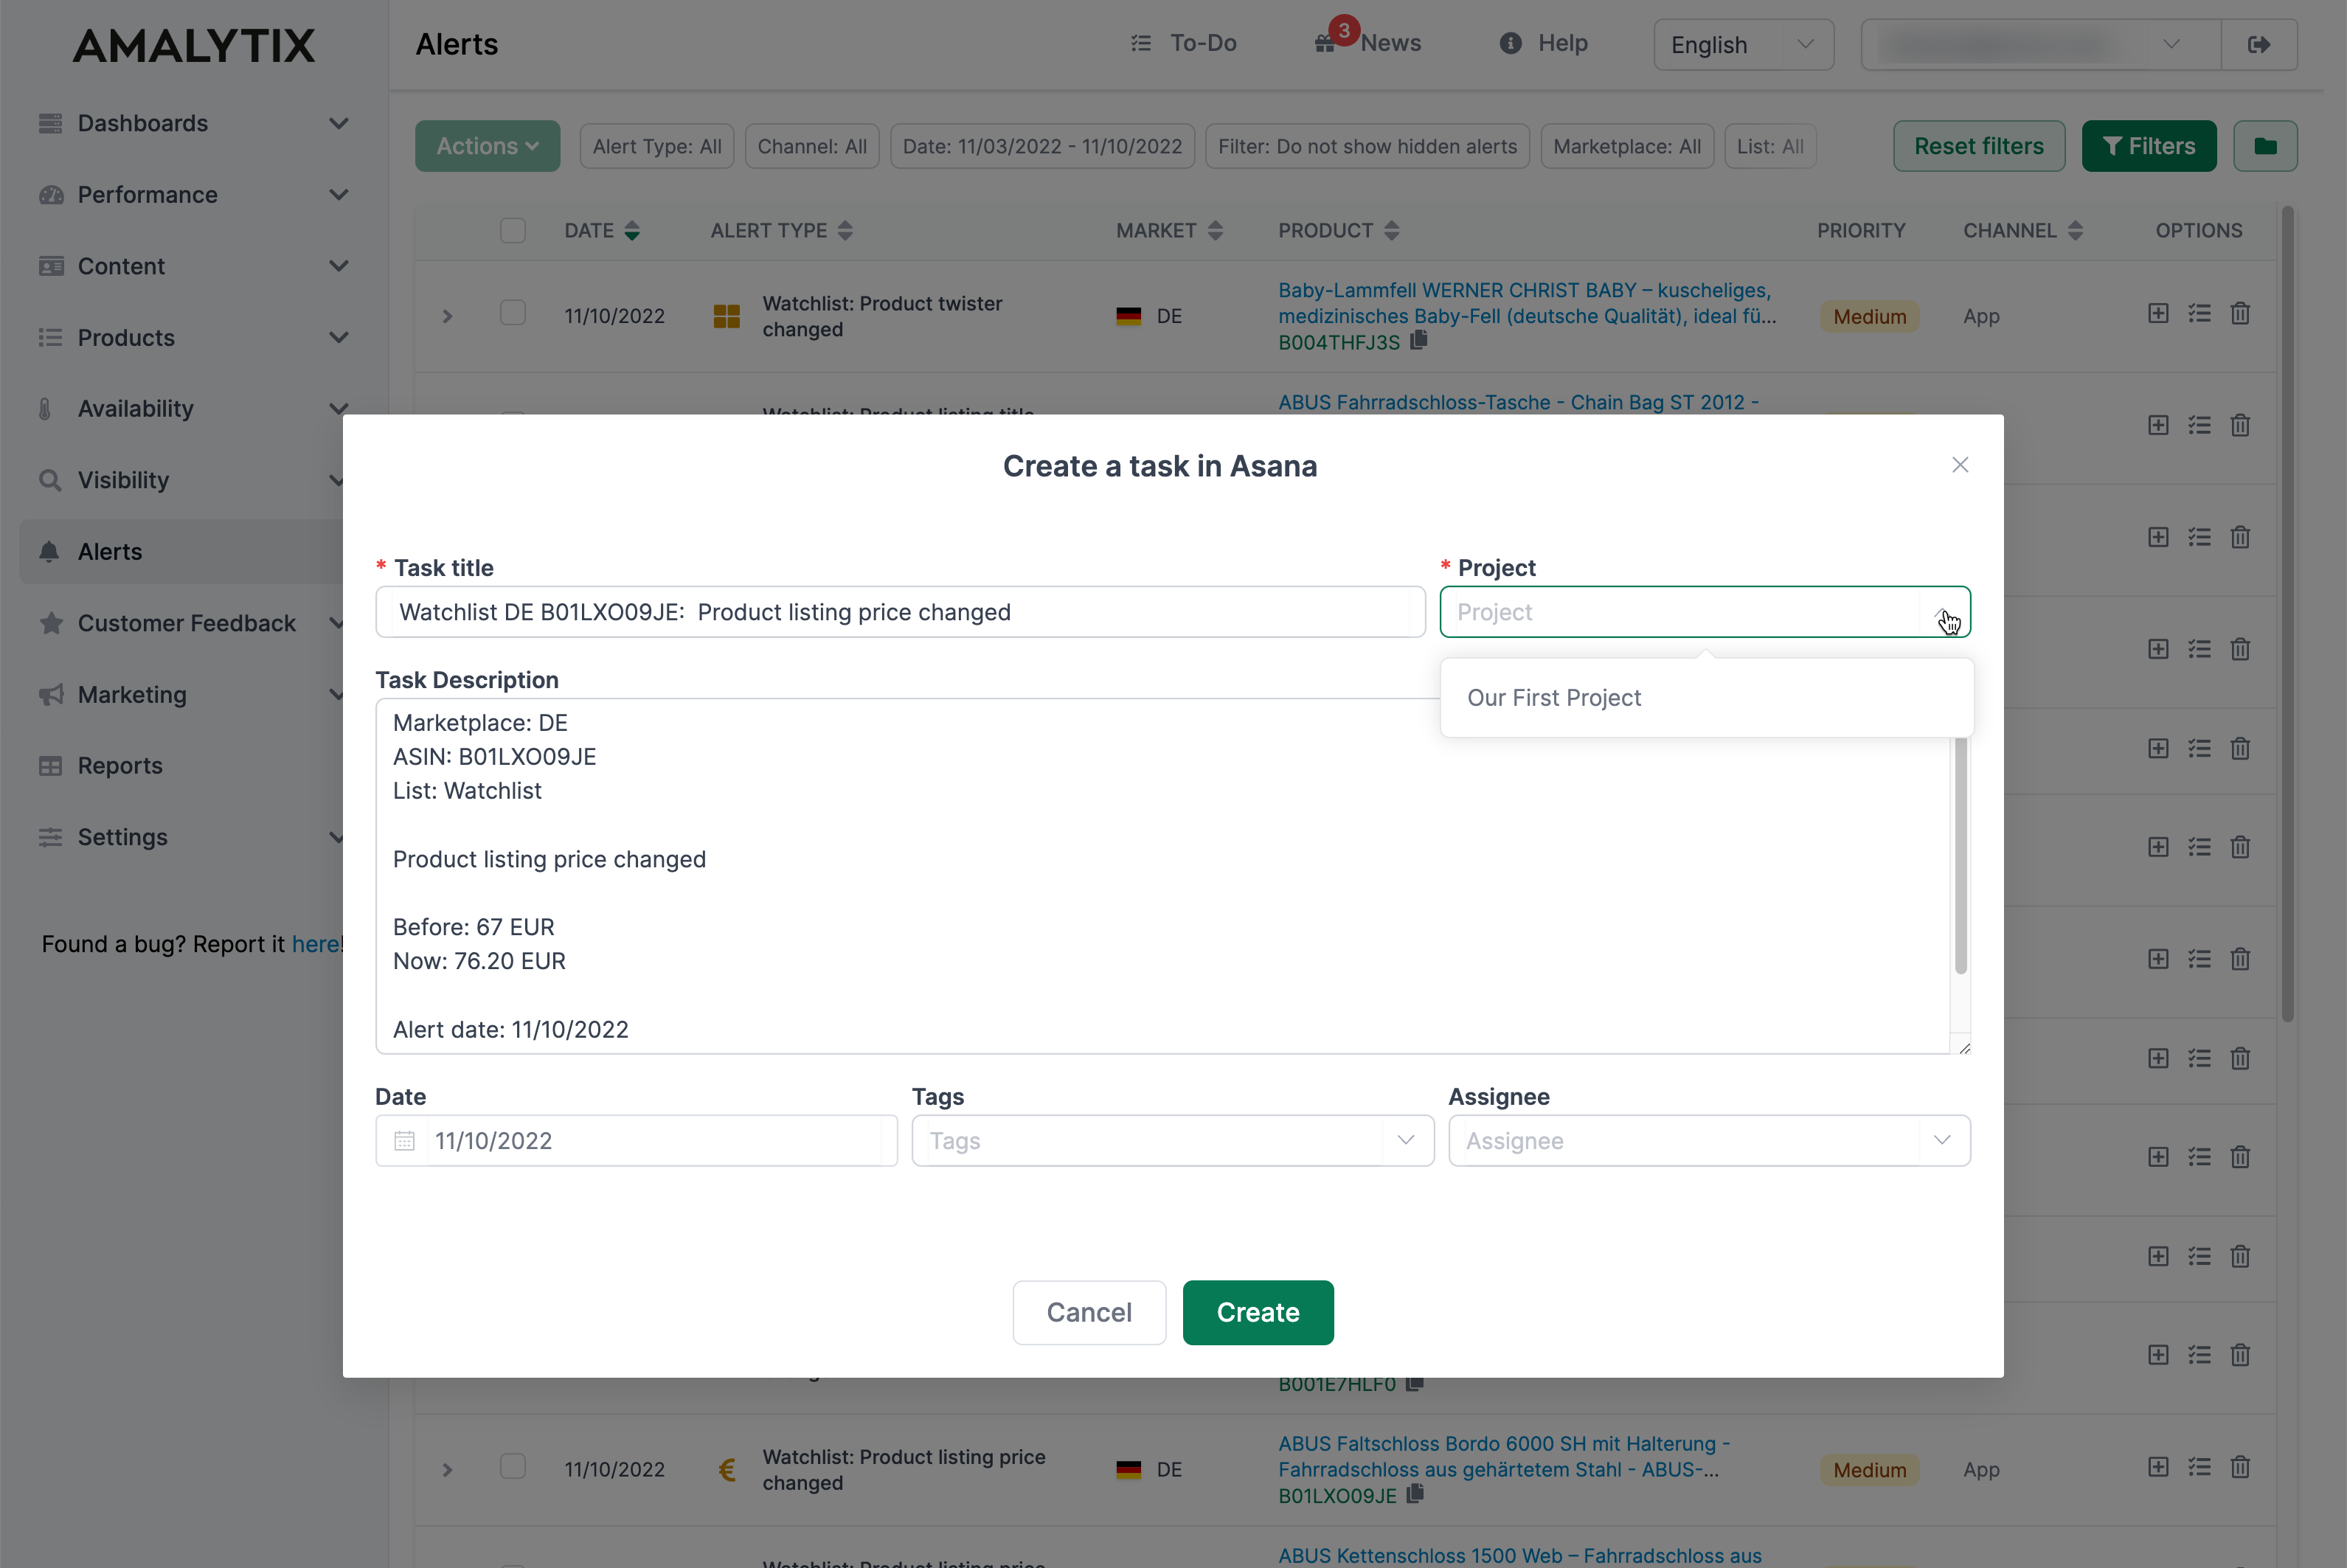Click task list icon for Baby-Lammfell row
The width and height of the screenshot is (2347, 1568).
[2199, 313]
